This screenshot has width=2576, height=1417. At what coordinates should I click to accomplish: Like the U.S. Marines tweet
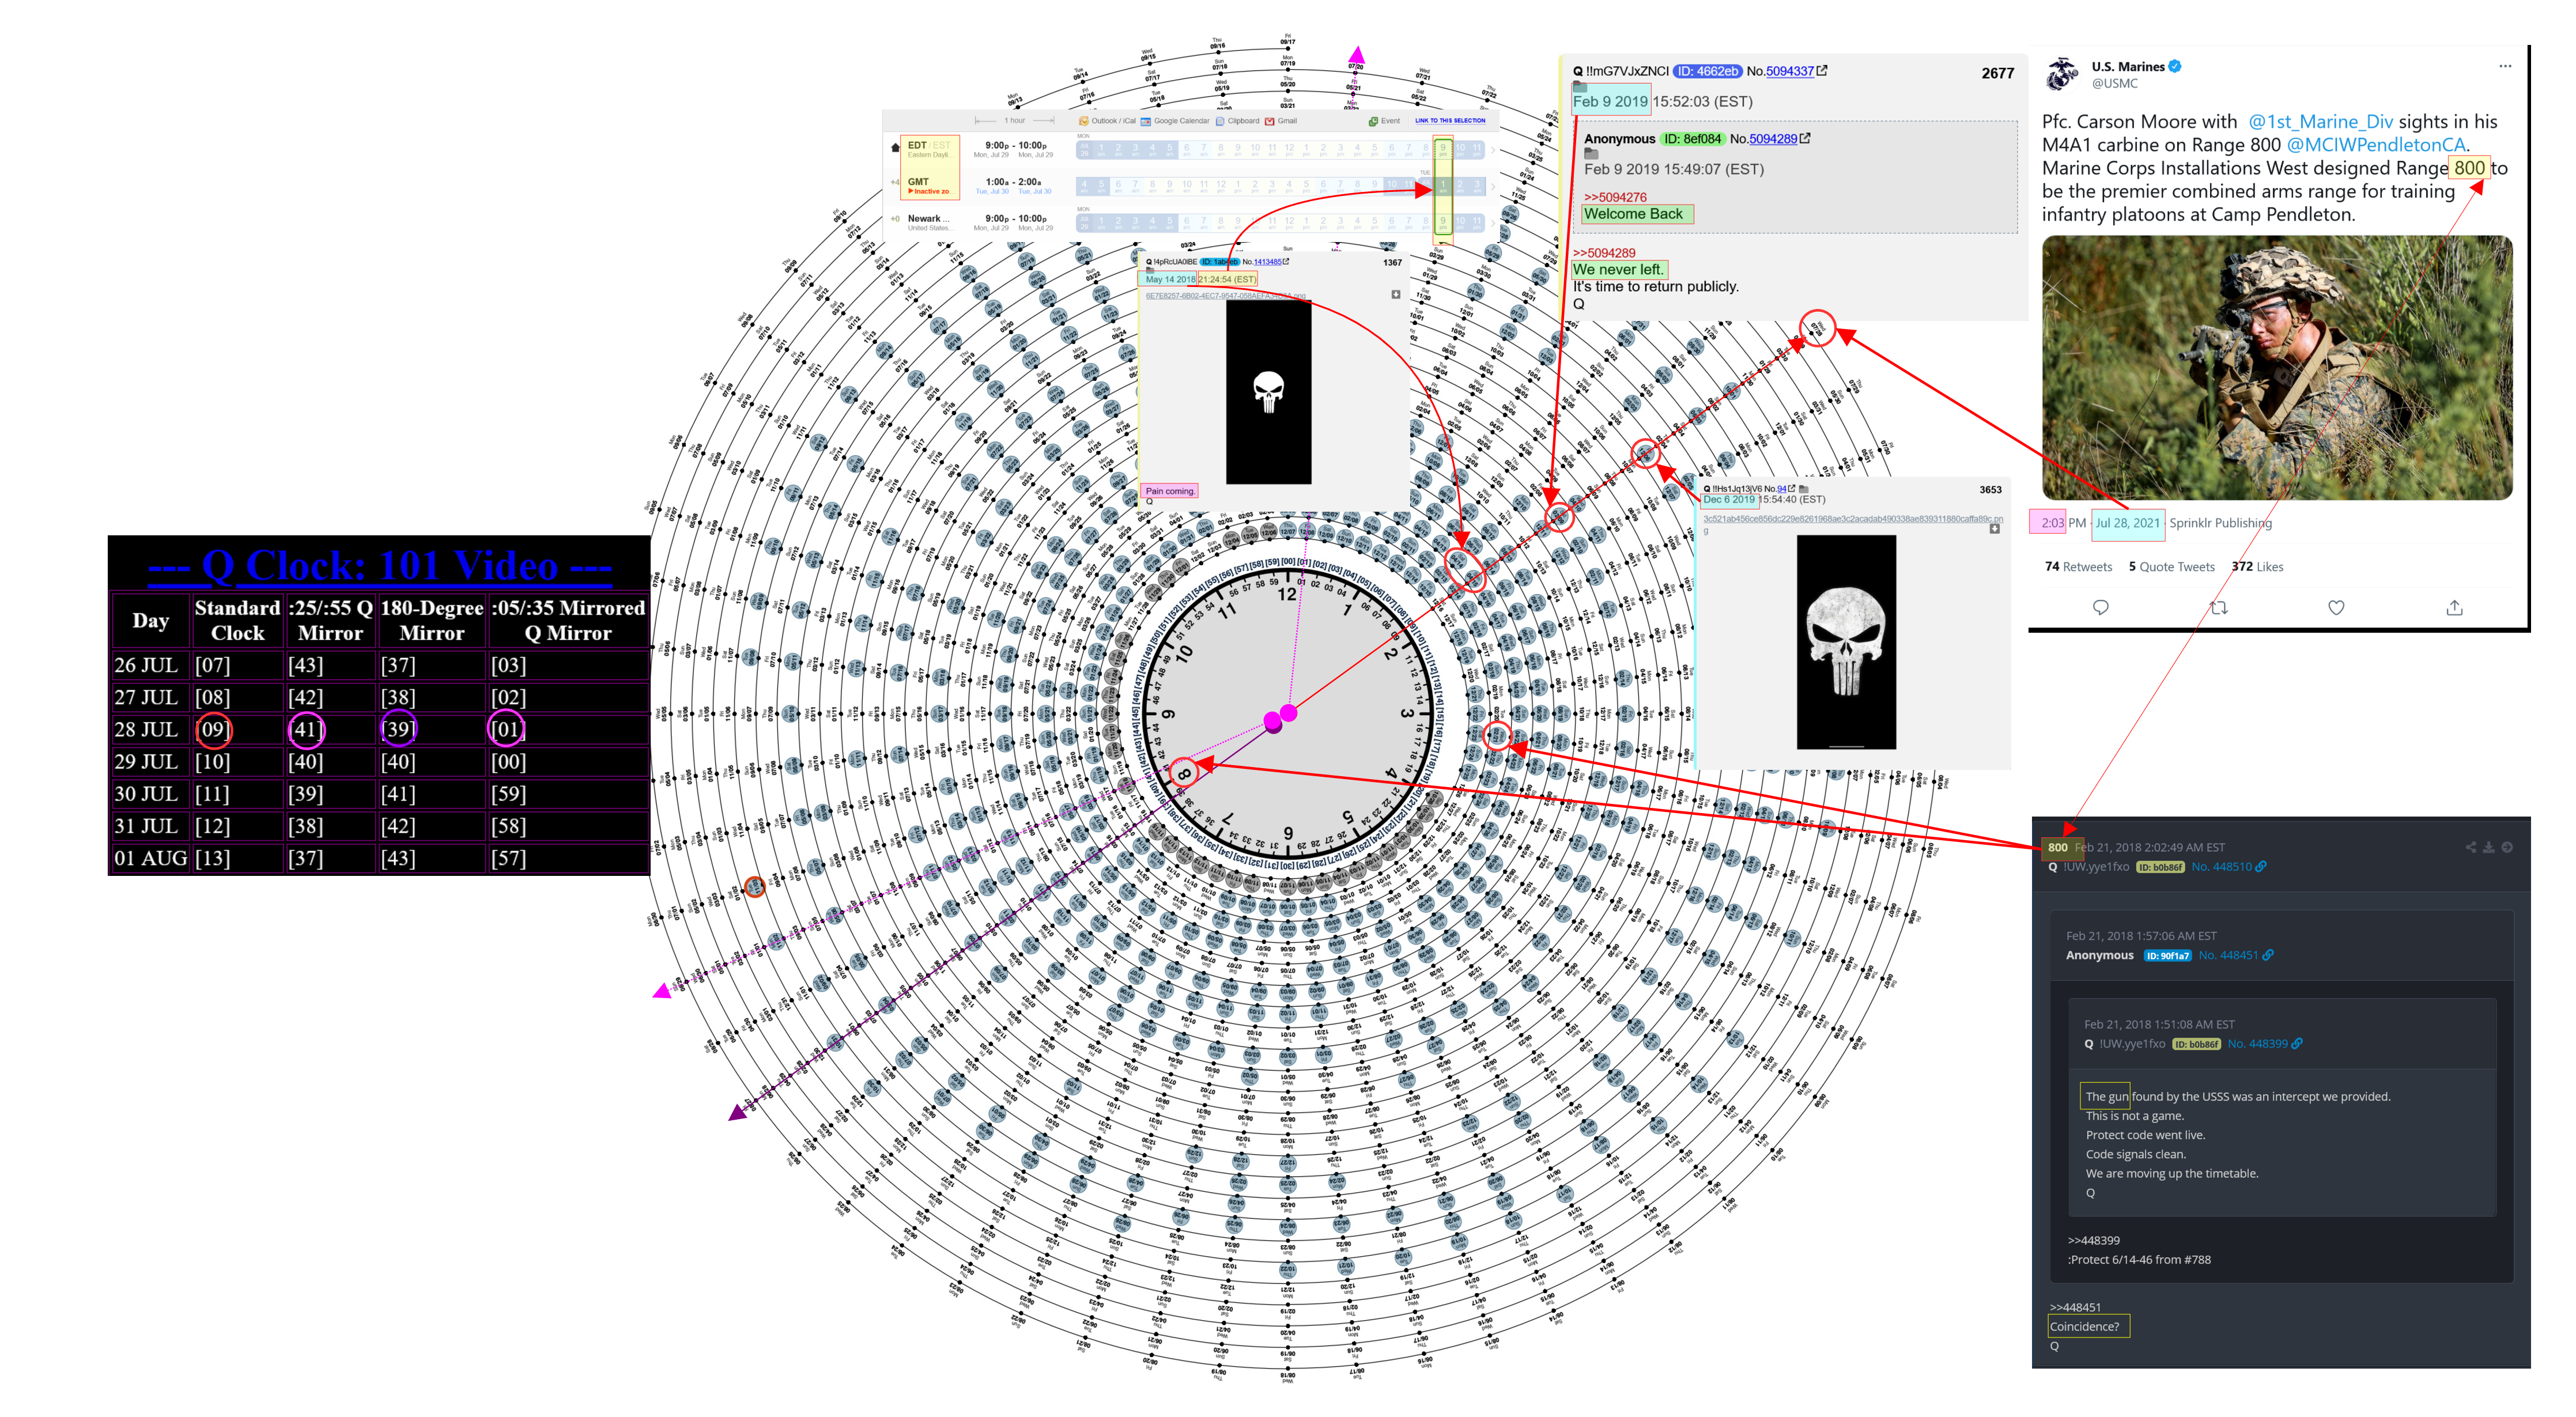pos(2336,607)
